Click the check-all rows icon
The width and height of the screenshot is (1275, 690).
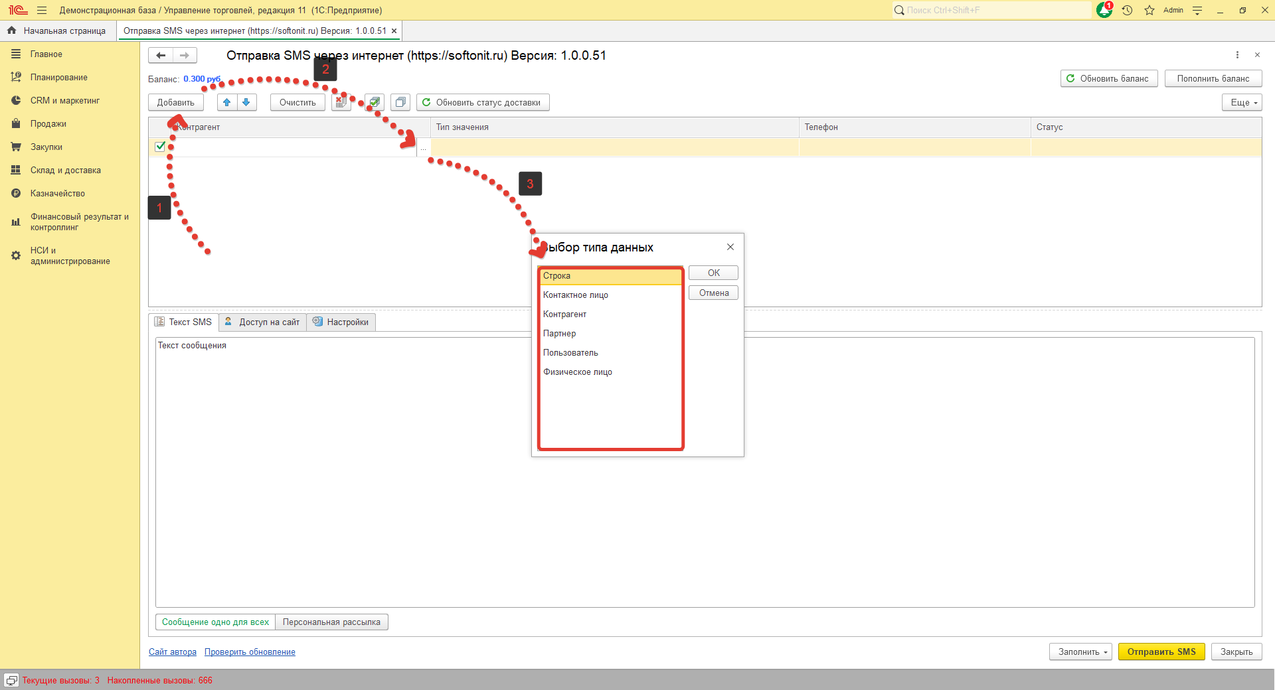point(375,102)
